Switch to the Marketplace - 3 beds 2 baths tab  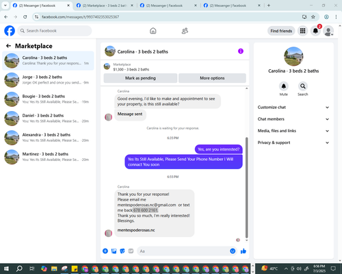[x=105, y=5]
